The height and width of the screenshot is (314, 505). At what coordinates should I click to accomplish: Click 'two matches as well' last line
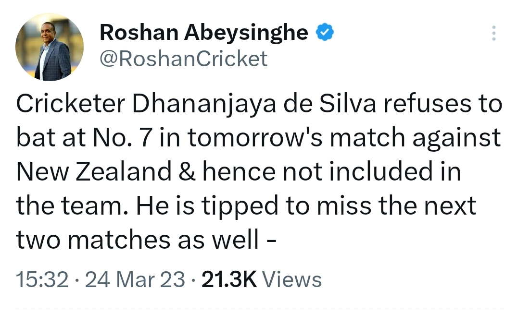click(x=138, y=240)
